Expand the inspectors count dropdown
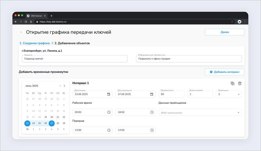 (x=239, y=94)
